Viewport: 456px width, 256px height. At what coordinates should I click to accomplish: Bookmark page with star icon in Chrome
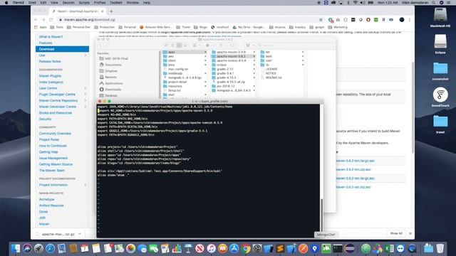321,20
